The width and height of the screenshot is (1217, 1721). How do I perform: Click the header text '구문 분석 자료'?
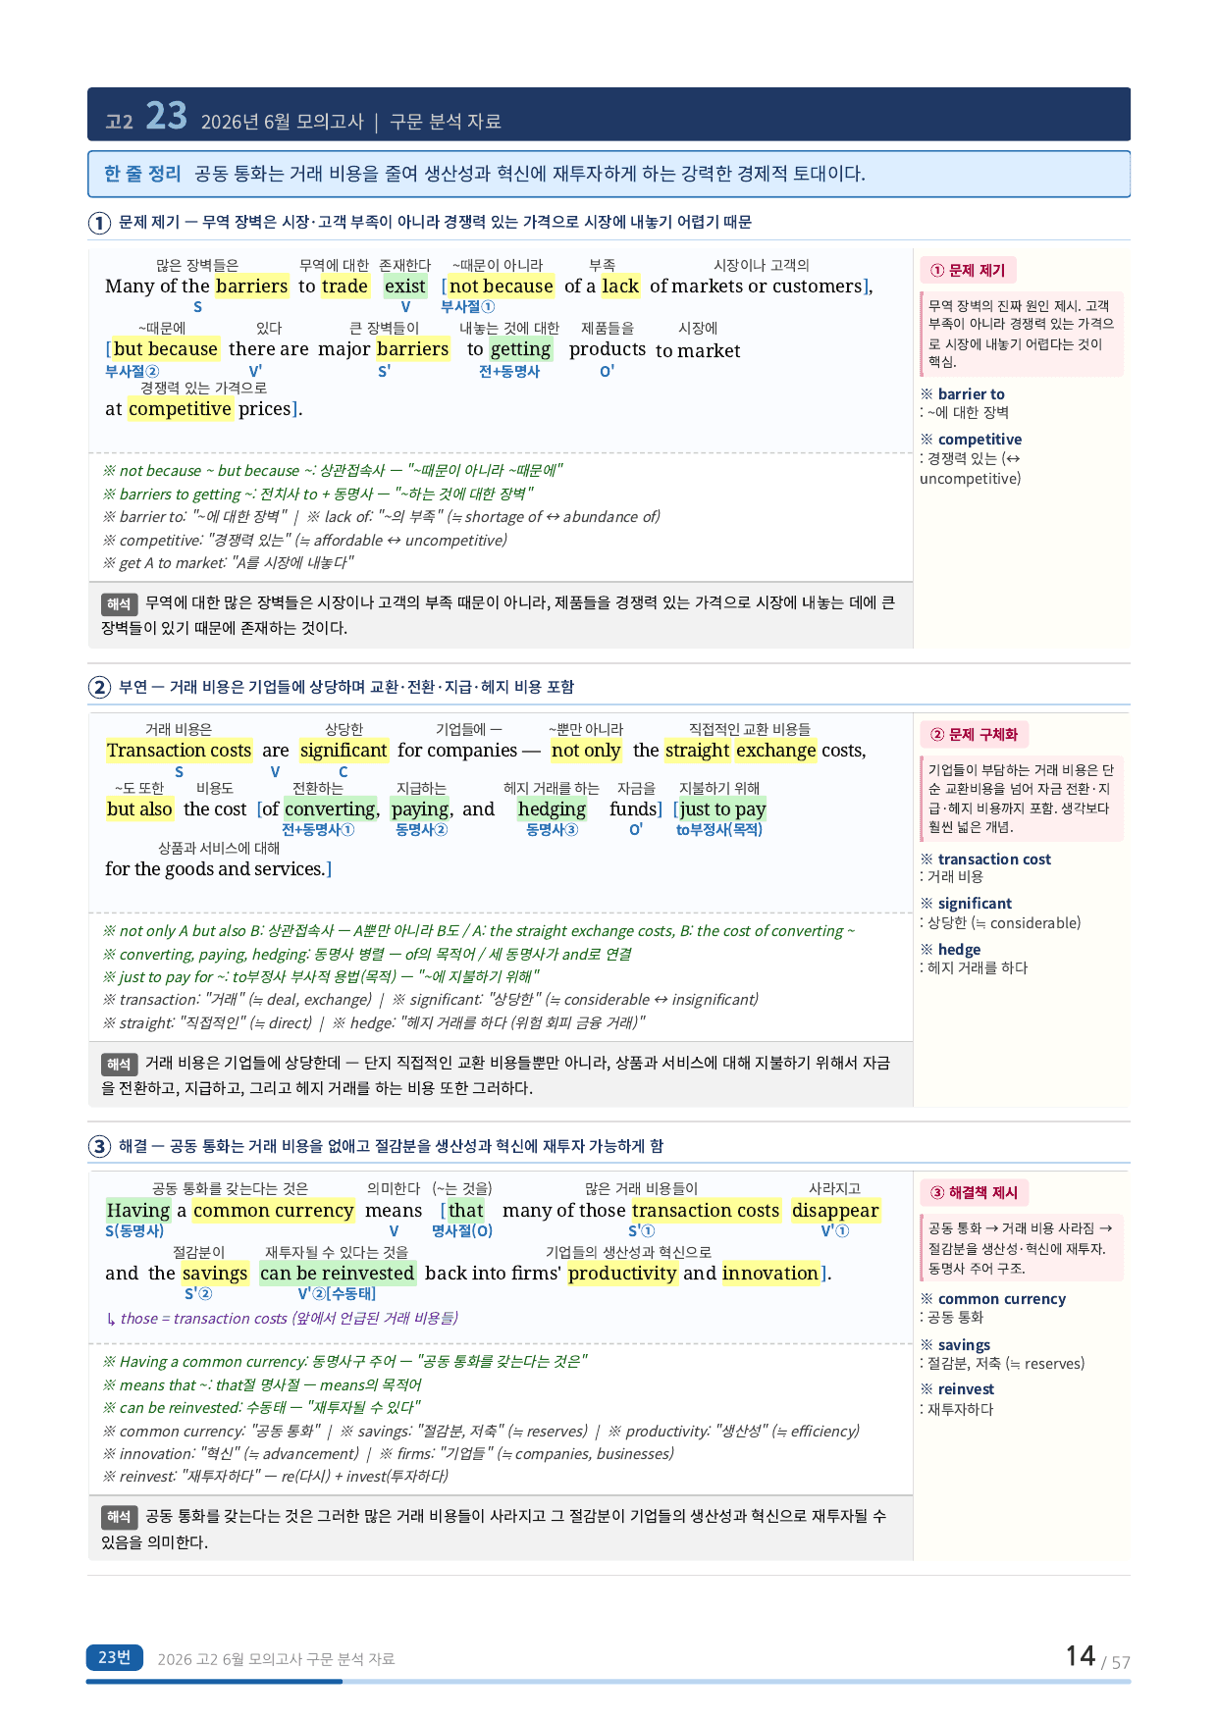[446, 122]
